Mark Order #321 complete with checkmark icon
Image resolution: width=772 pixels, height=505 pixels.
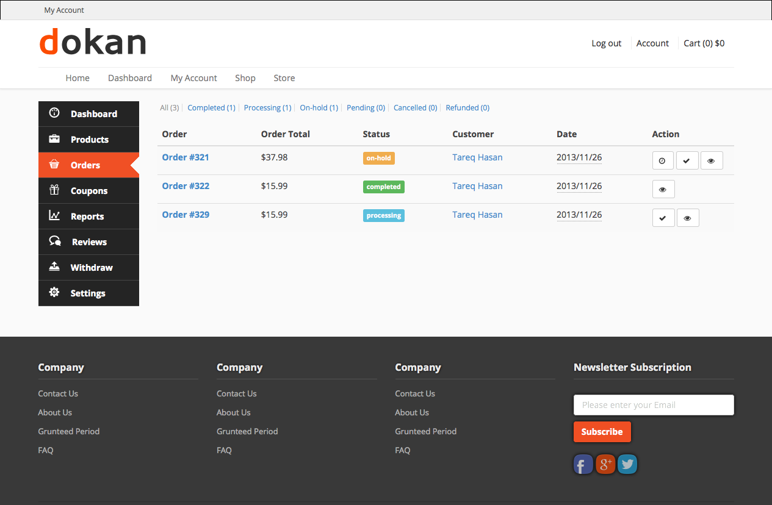687,160
